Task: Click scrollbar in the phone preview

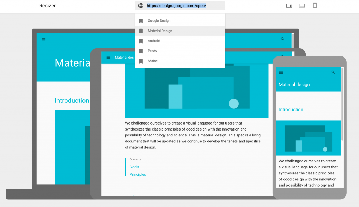Action: [x=342, y=104]
